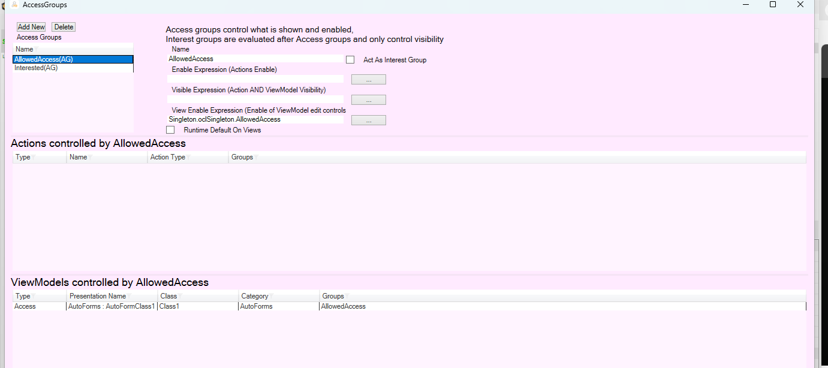Open the Category column filter

coord(271,296)
